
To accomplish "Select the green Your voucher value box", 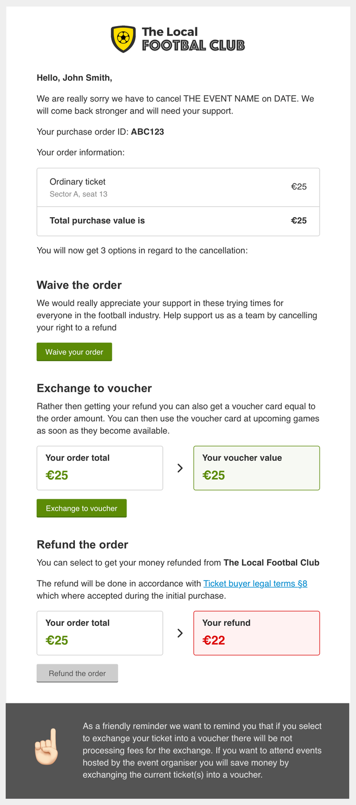I will click(256, 468).
